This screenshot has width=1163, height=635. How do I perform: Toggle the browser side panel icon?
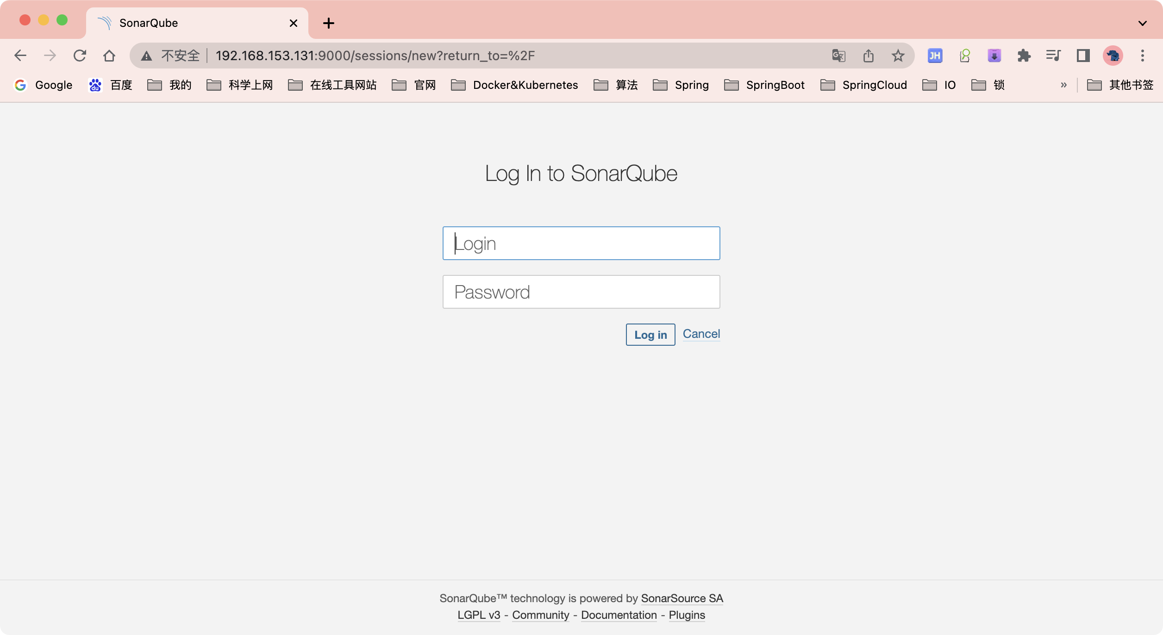coord(1083,56)
